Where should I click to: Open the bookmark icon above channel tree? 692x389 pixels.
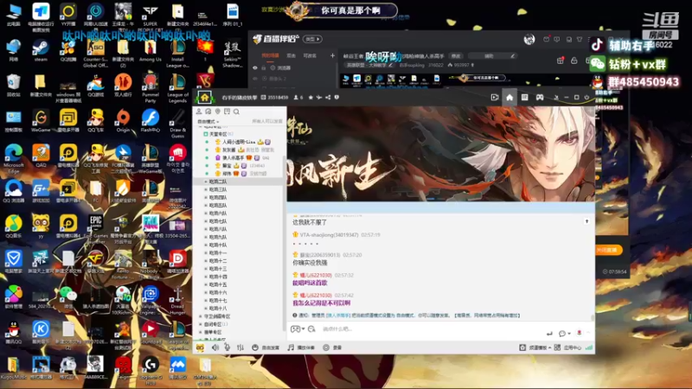coord(227,112)
